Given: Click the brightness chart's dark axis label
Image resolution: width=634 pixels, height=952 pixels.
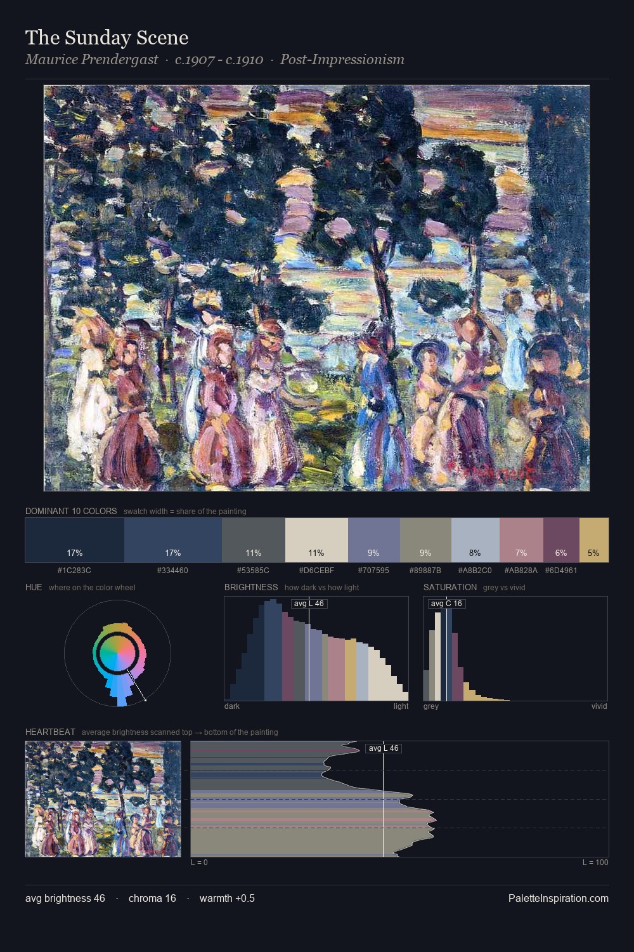Looking at the screenshot, I should (x=232, y=706).
